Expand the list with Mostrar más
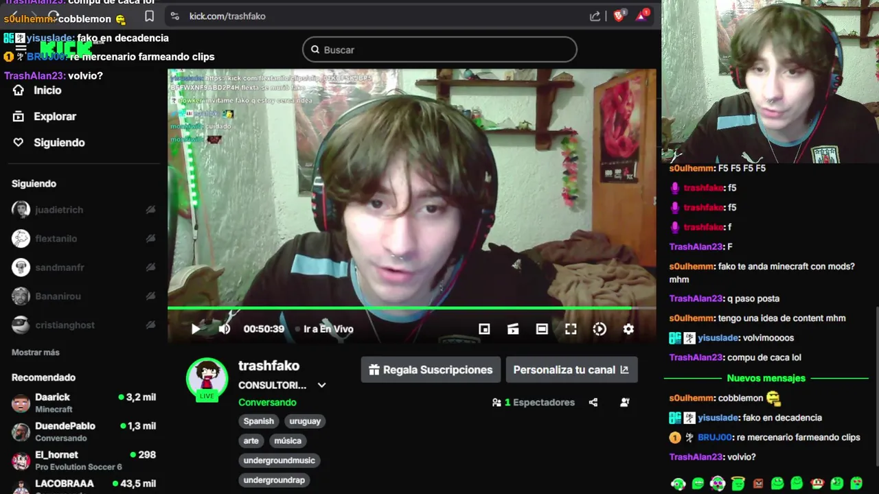Viewport: 879px width, 494px height. (36, 353)
